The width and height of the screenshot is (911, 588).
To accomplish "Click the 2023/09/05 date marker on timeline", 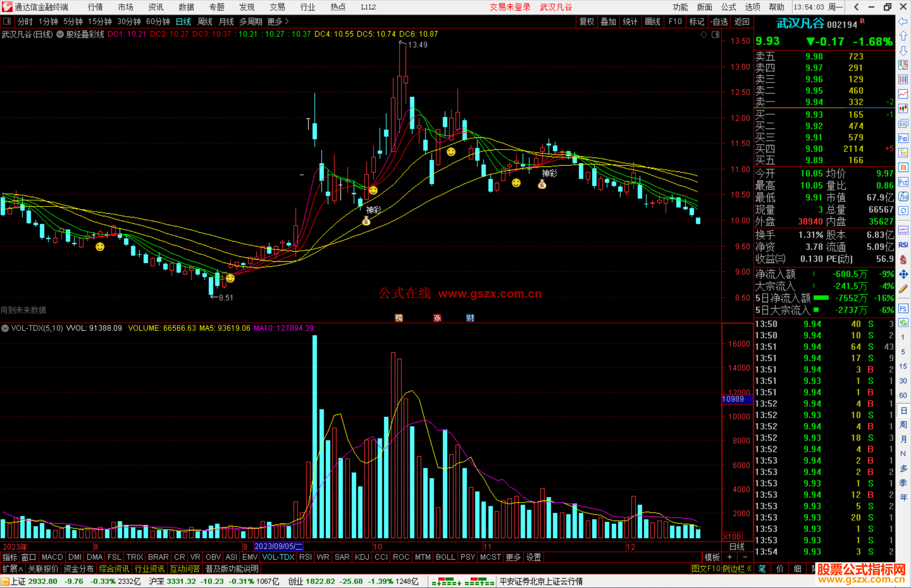I will tap(278, 547).
